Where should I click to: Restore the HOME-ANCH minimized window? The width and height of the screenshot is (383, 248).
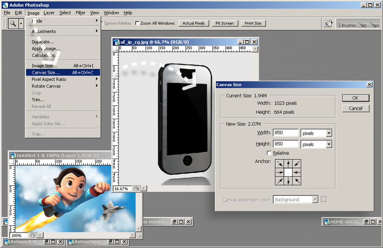(x=367, y=222)
